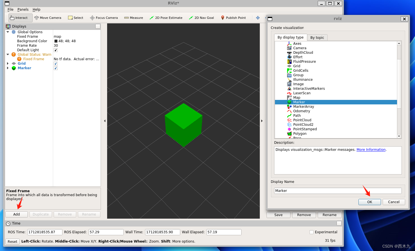Pick FluidPressure display type
This screenshot has height=251, width=415.
[305, 62]
